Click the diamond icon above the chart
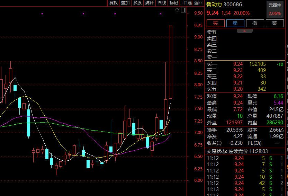The height and width of the screenshot is (196, 288). coord(177,10)
